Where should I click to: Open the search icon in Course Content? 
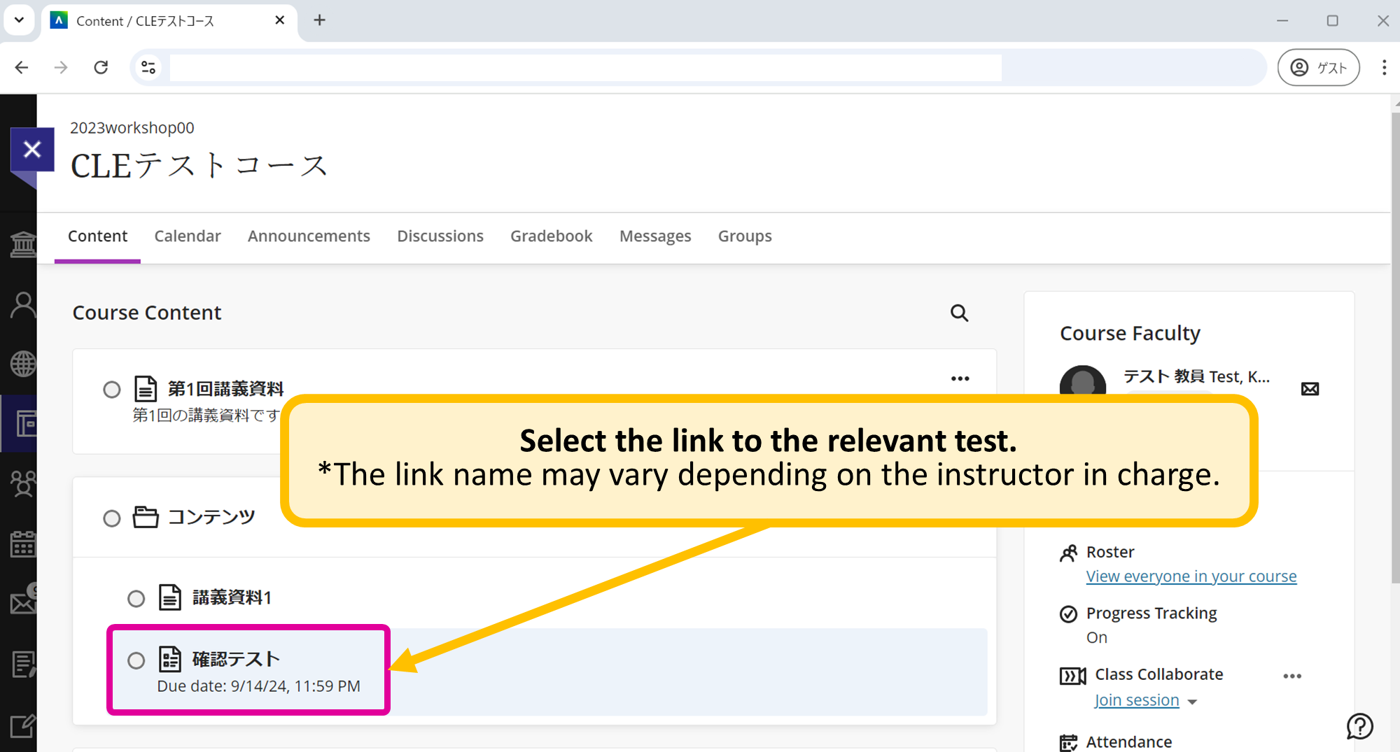coord(959,313)
